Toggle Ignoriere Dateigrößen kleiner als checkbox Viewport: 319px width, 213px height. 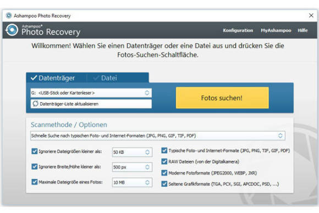(x=35, y=152)
